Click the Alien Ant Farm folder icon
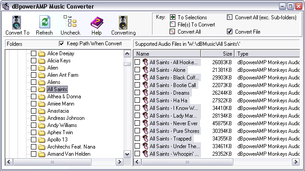The width and height of the screenshot is (305, 171). pyautogui.click(x=42, y=75)
